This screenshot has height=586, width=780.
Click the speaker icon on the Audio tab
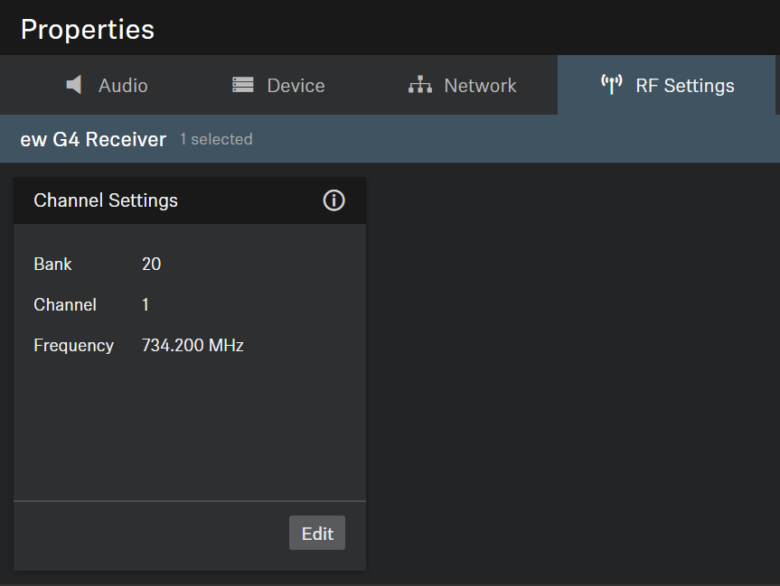(74, 85)
